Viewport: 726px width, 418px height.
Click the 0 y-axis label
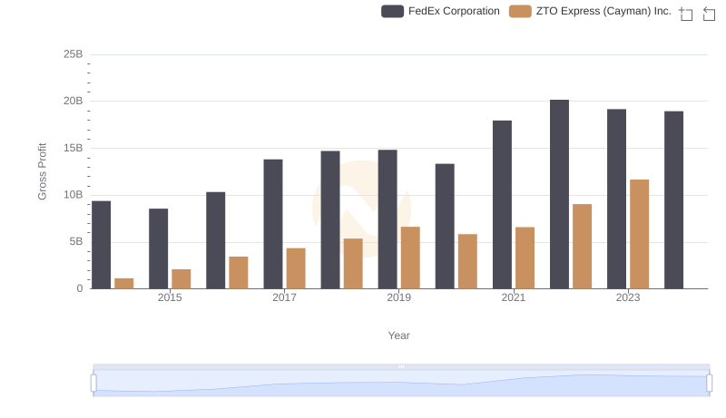pos(80,288)
